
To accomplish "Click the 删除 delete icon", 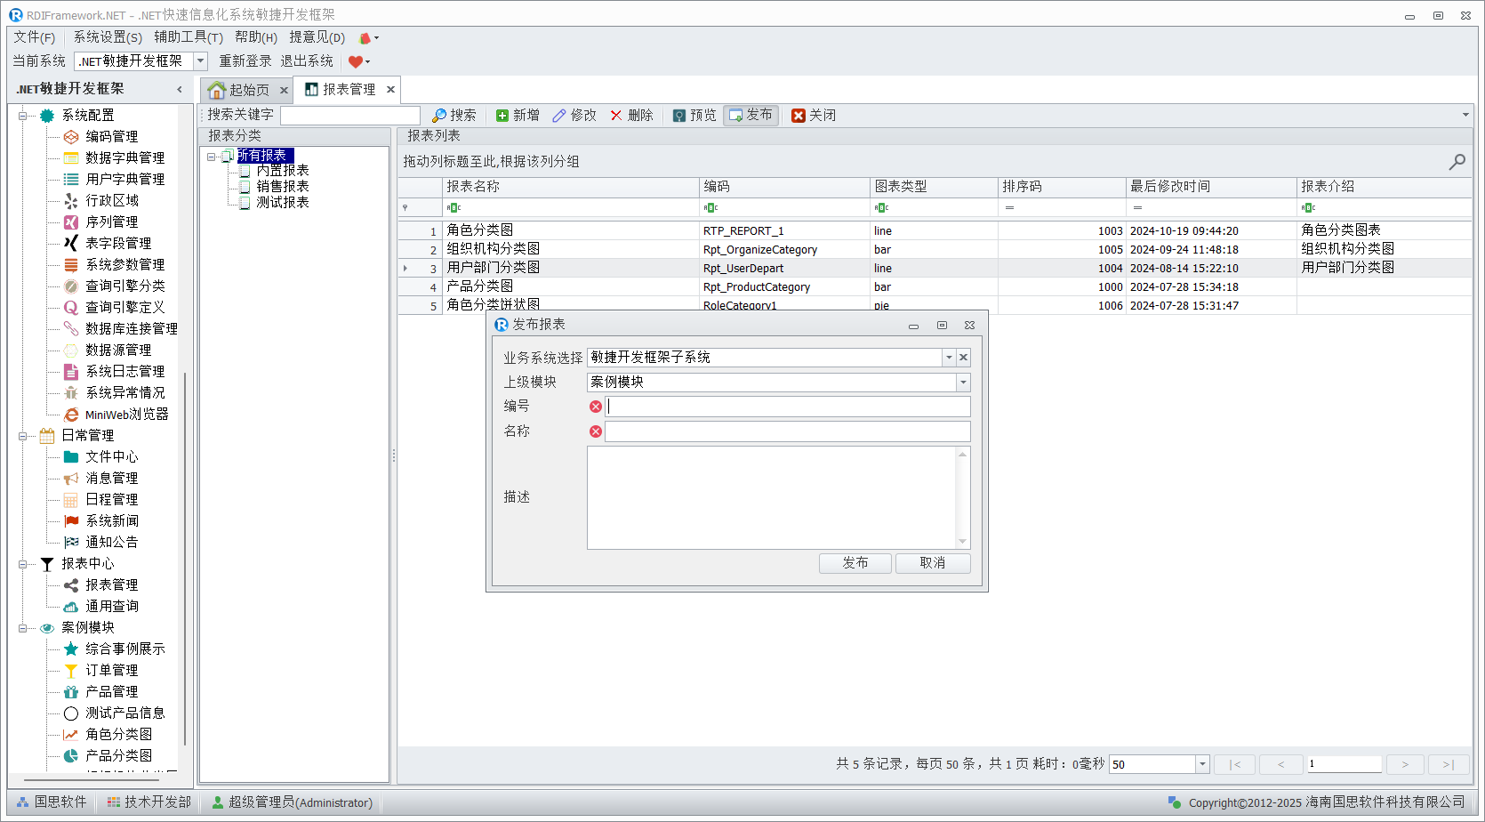I will [616, 116].
